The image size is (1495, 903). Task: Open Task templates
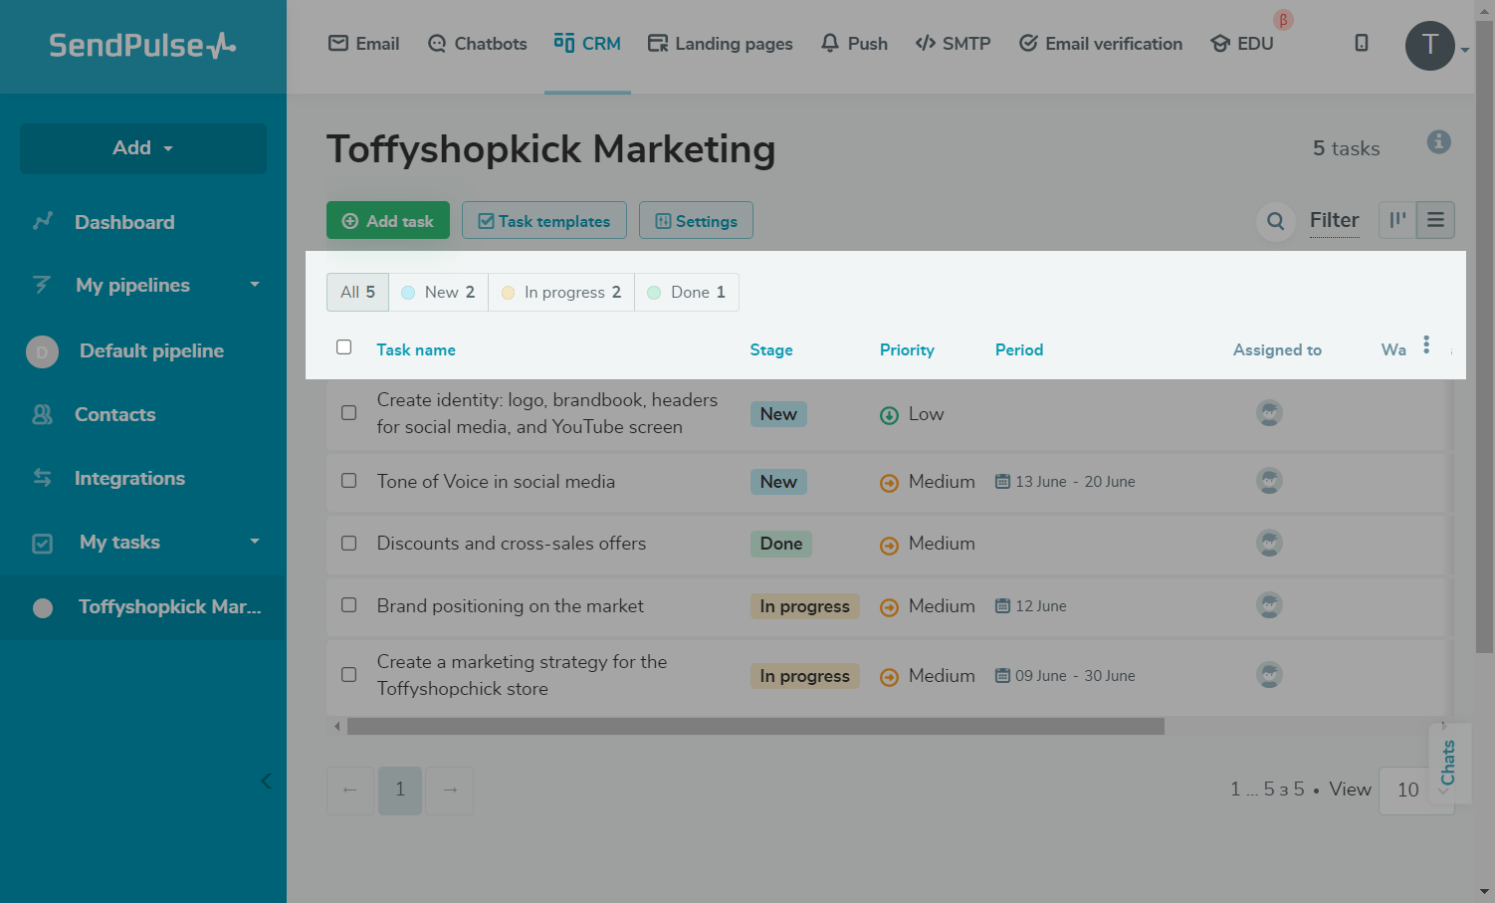click(x=544, y=220)
